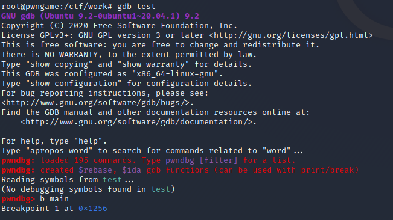Open the GDB documentation URL
This screenshot has height=220, width=393.
point(139,122)
